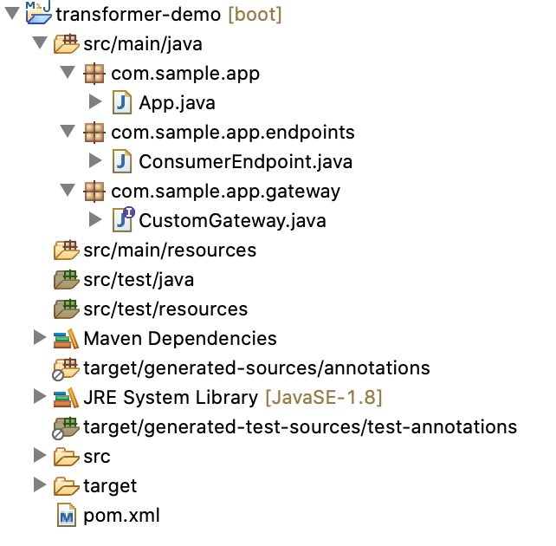Click the App.java file icon
The image size is (556, 546).
pyautogui.click(x=122, y=102)
